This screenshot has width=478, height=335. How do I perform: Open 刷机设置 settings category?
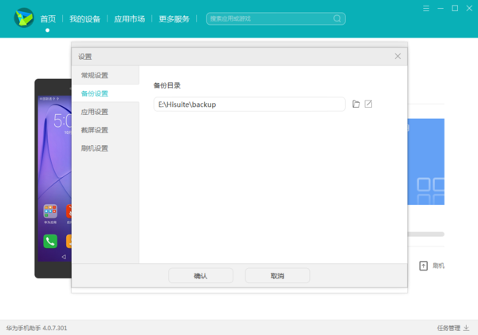coord(95,148)
